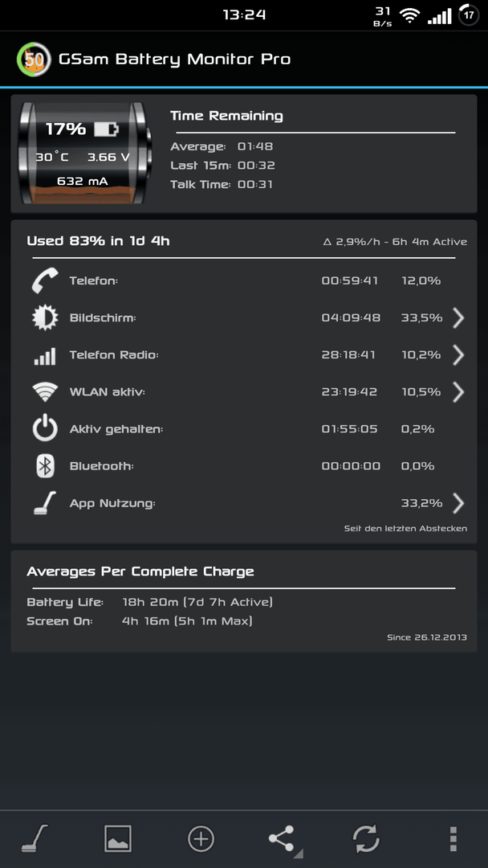
Task: Tap the Wi-Fi icon in status bar
Action: pyautogui.click(x=409, y=16)
